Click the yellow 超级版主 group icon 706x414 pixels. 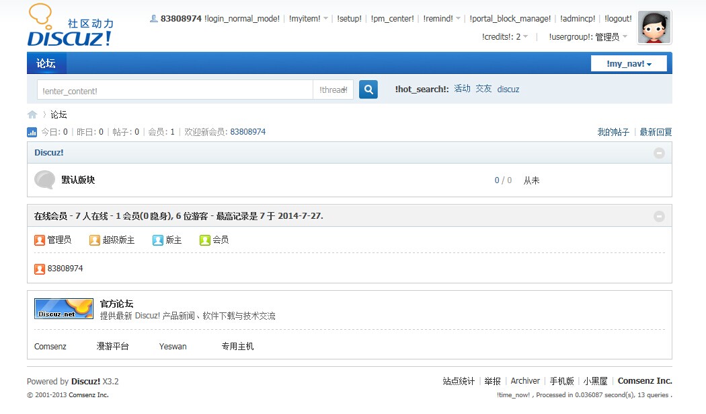[x=94, y=239]
